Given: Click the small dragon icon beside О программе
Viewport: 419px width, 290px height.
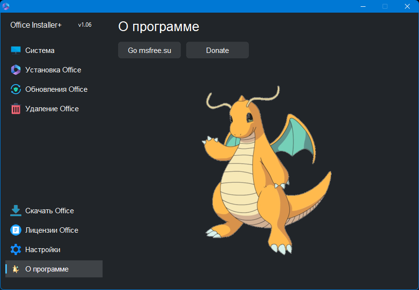Looking at the screenshot, I should [16, 269].
